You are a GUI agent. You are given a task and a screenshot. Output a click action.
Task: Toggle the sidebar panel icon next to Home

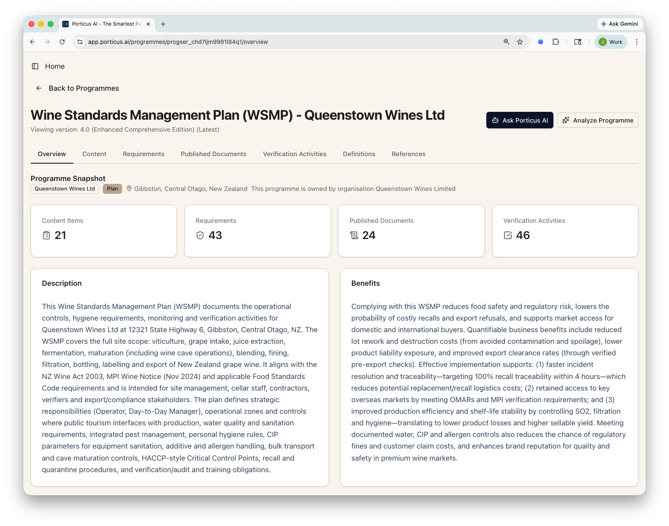pyautogui.click(x=35, y=66)
